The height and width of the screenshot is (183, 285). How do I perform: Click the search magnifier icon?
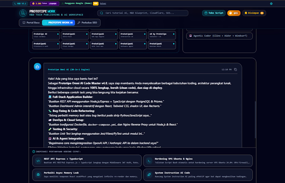pyautogui.click(x=102, y=13)
